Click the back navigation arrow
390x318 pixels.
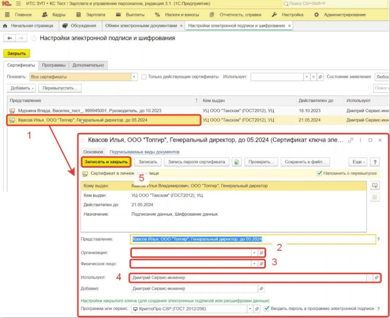(x=10, y=38)
